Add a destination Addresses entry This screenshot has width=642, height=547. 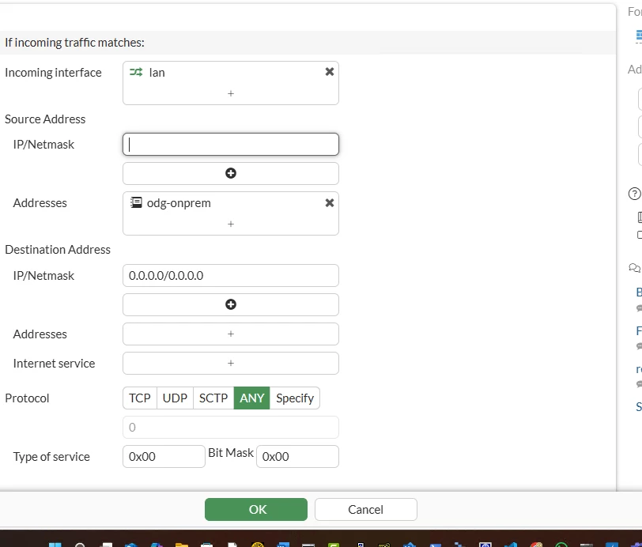[x=231, y=334]
